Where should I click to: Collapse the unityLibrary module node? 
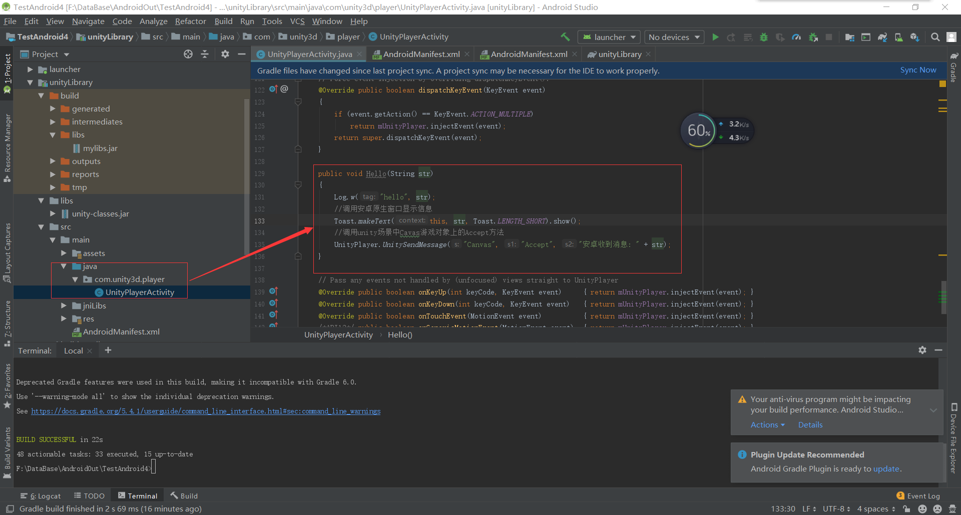pyautogui.click(x=30, y=82)
